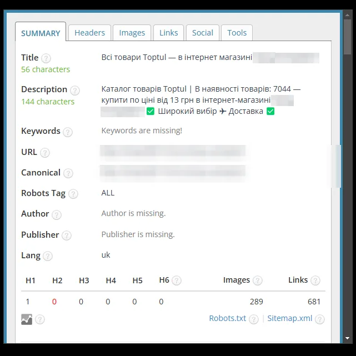Screen dimensions: 356x356
Task: Click the help icon next to Canonical
Action: 68,173
